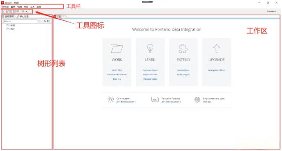Image resolution: width=282 pixels, height=151 pixels.
Task: Click the LEARN light bulb icon
Action: (150, 48)
